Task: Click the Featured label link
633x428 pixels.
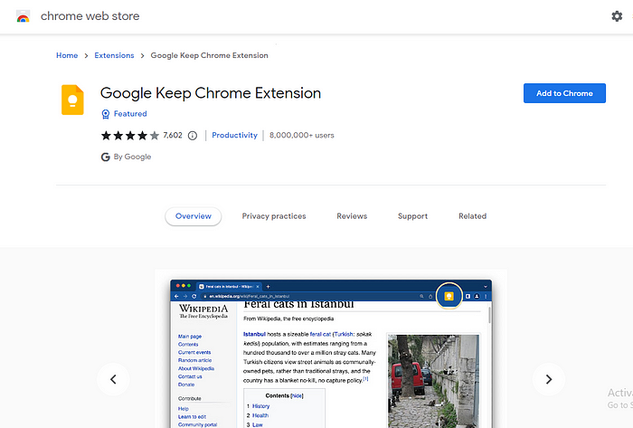Action: coord(130,114)
